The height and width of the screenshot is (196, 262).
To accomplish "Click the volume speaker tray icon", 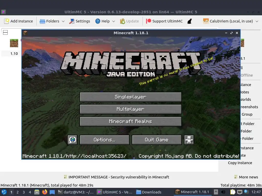I will click(x=223, y=192).
